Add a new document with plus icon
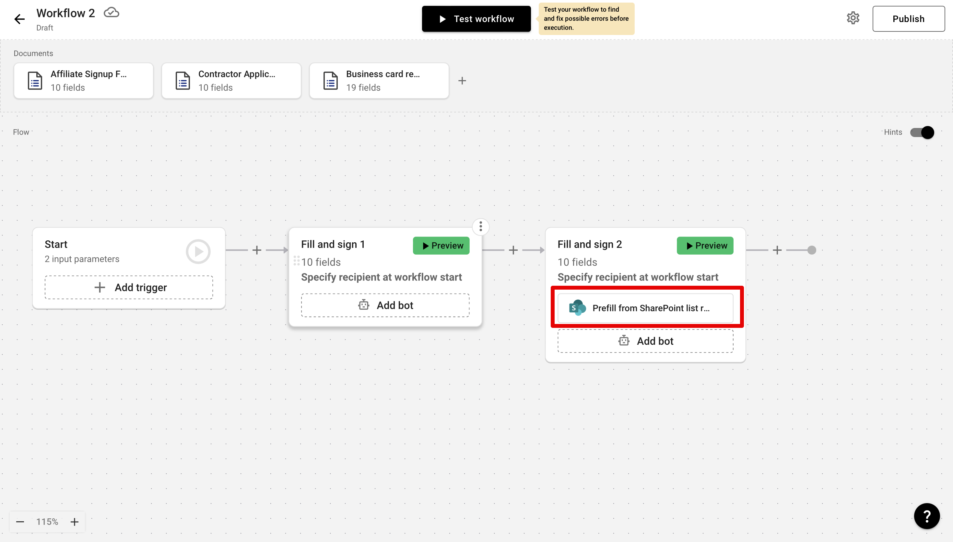The height and width of the screenshot is (542, 953). click(462, 81)
